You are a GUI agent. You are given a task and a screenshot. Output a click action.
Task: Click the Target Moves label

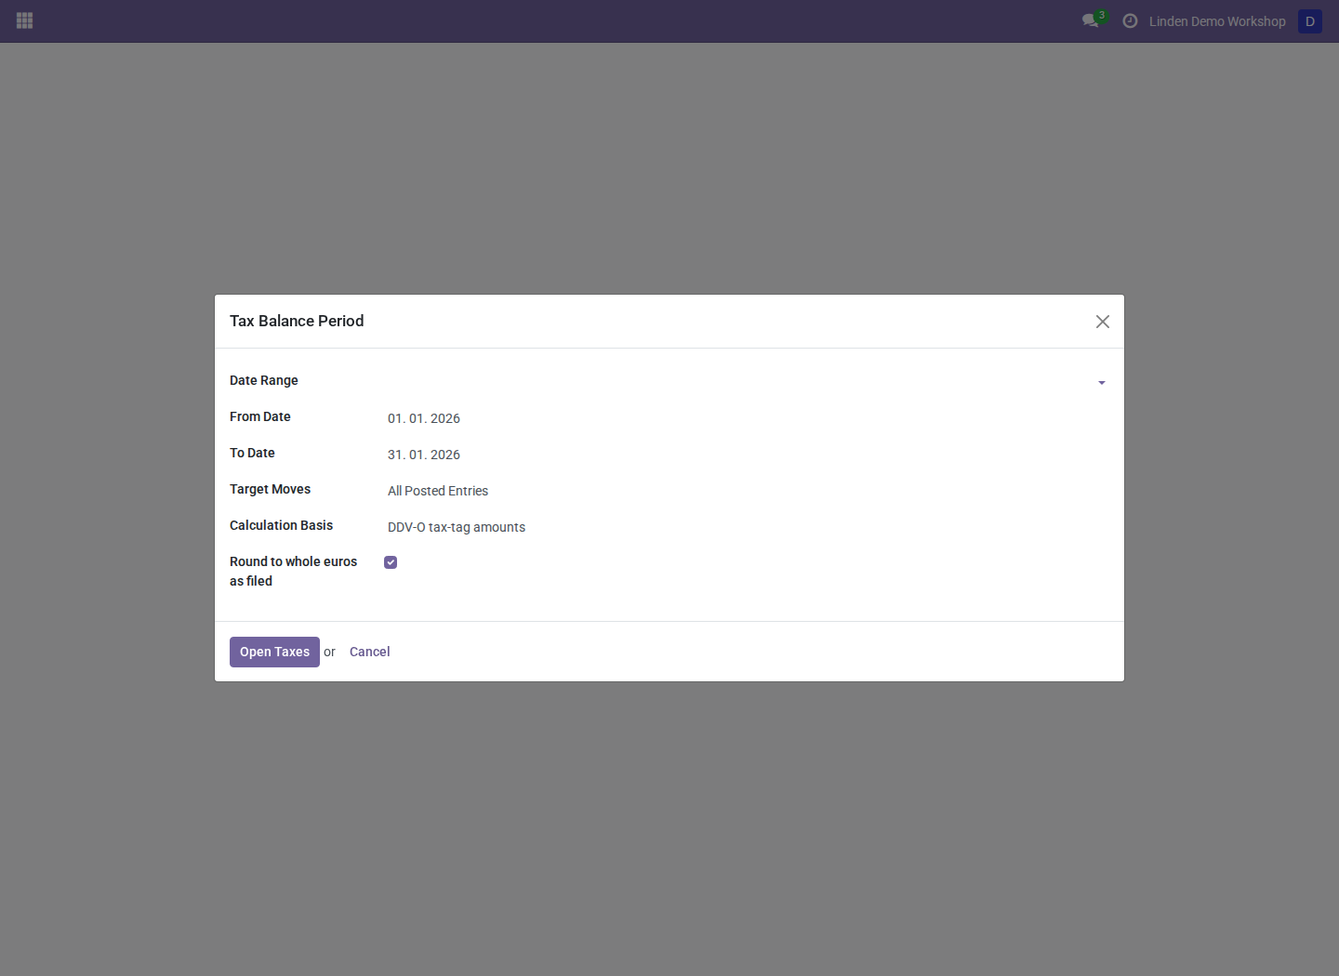270,489
